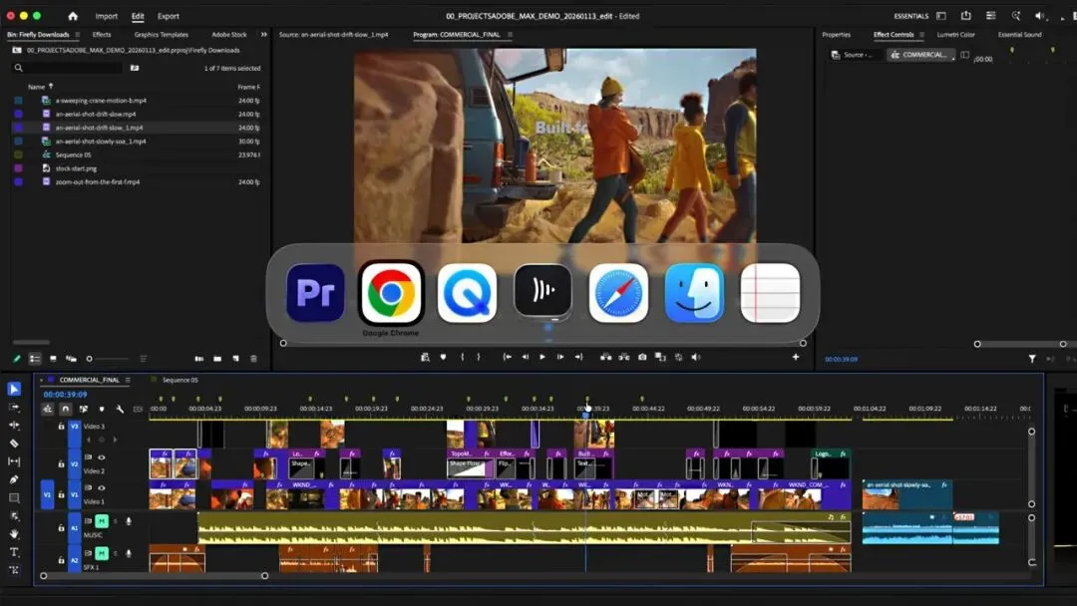Open the COMMERCIAL_FINAL sequence panel menu
Viewport: 1077px width, 606px height.
point(127,380)
